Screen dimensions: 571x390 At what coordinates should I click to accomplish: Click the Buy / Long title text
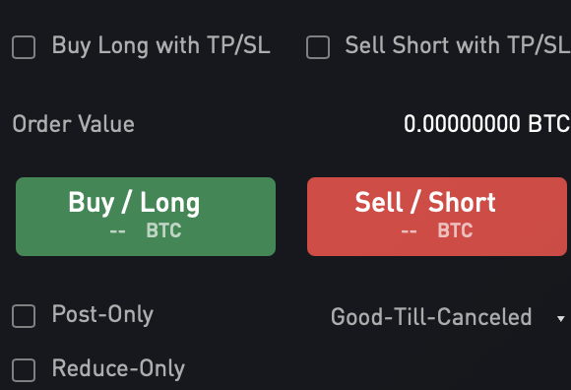134,203
